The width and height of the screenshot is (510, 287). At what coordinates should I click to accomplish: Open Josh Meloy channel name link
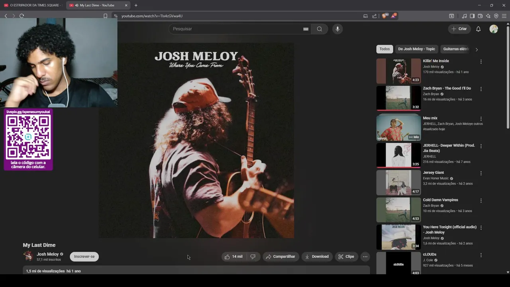click(x=47, y=254)
